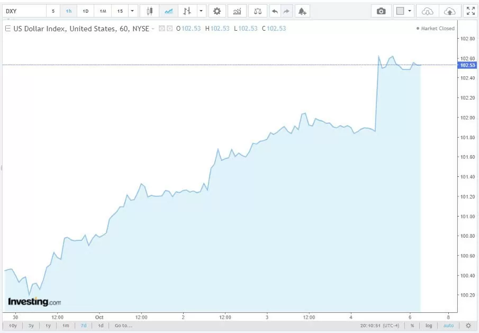This screenshot has height=333, width=479.
Task: Save chart layout to cloud
Action: pyautogui.click(x=449, y=11)
